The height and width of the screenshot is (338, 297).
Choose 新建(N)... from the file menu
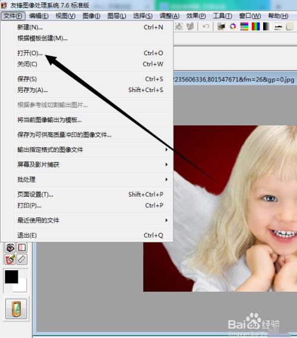click(94, 27)
